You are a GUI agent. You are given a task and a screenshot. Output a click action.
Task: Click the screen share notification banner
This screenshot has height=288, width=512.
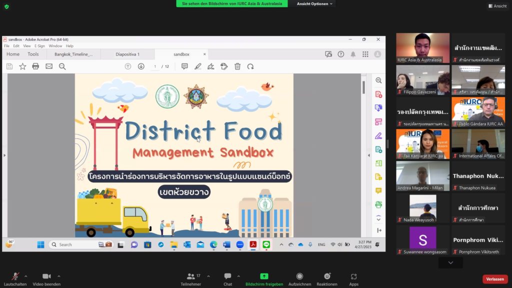(x=232, y=3)
